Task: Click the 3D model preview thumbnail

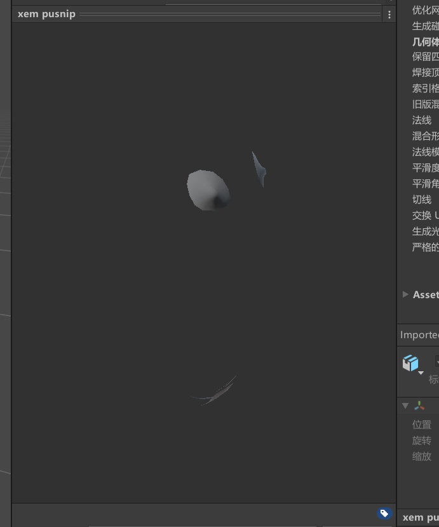Action: (204, 263)
